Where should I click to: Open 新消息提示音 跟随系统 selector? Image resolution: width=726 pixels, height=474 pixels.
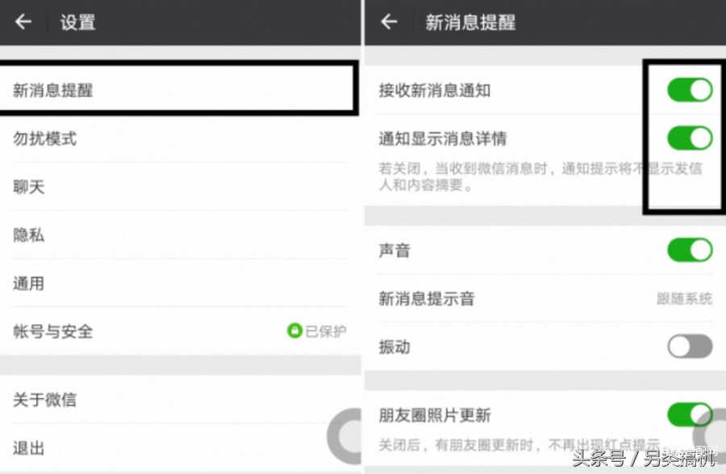tap(684, 298)
